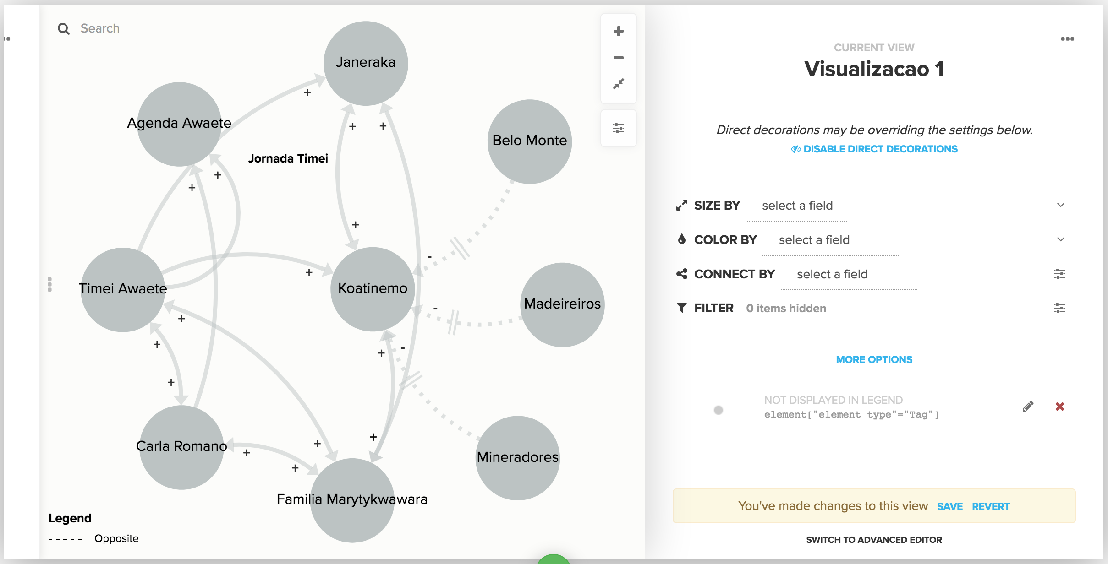Image resolution: width=1108 pixels, height=564 pixels.
Task: Switch to Advanced Editor
Action: (x=874, y=540)
